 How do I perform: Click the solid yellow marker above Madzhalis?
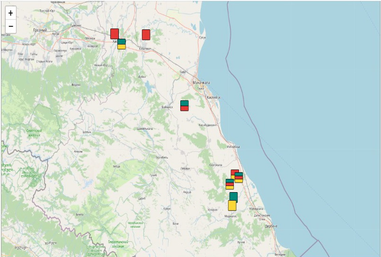[232, 206]
